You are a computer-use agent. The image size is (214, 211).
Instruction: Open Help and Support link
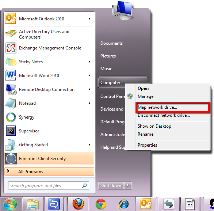(x=112, y=147)
